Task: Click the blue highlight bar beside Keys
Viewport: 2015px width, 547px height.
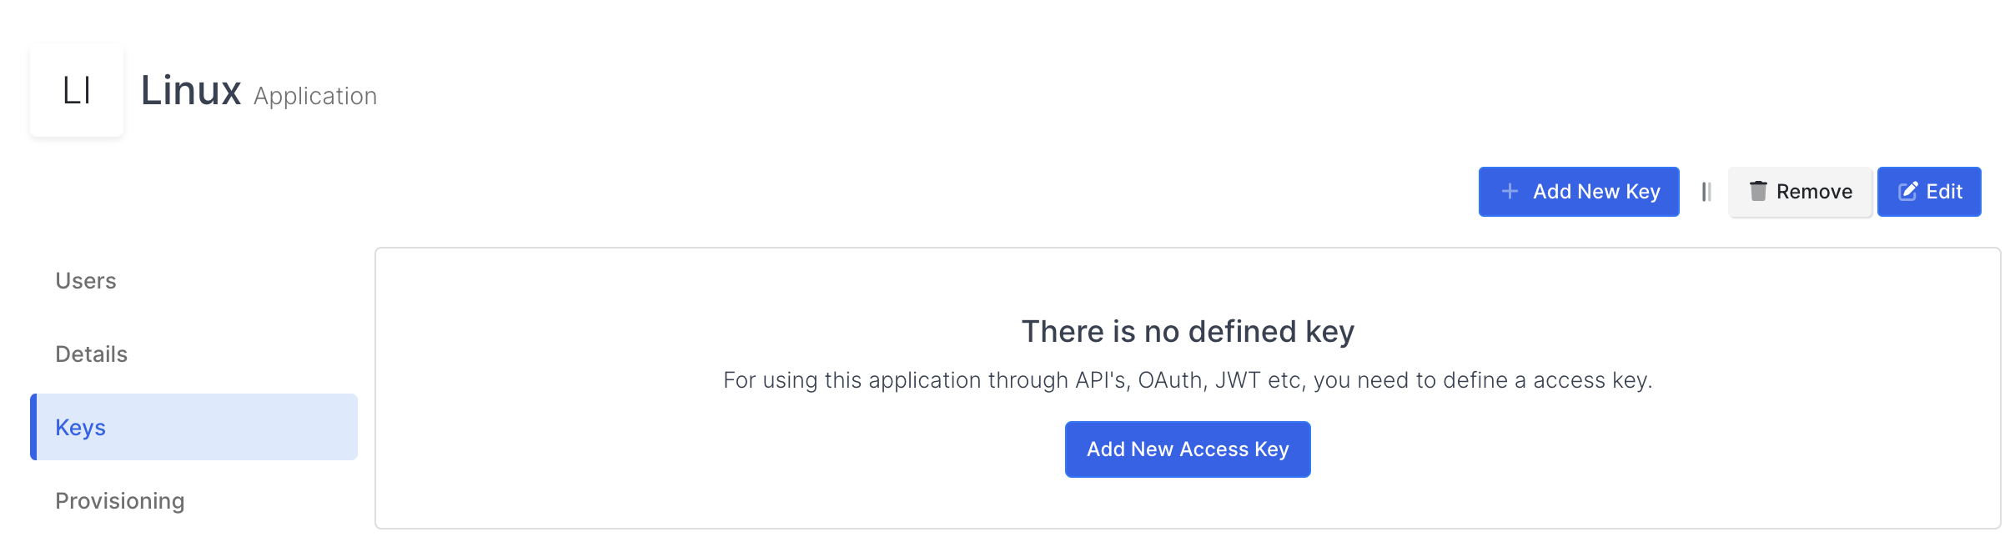Action: pyautogui.click(x=34, y=427)
